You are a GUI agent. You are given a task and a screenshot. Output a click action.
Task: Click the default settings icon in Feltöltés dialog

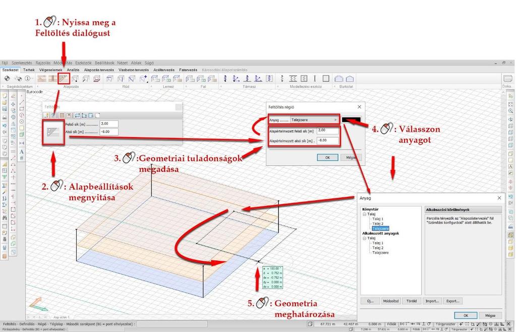pos(53,132)
